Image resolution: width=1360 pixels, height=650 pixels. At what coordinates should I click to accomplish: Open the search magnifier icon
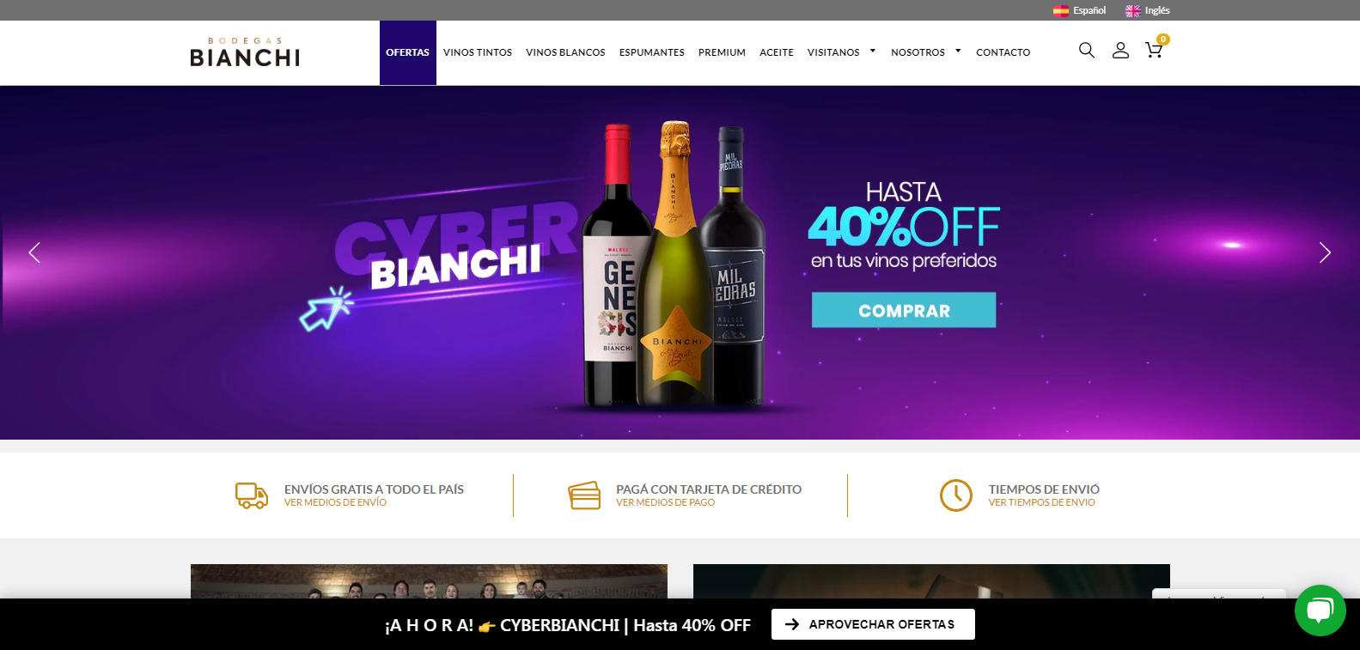[1087, 51]
